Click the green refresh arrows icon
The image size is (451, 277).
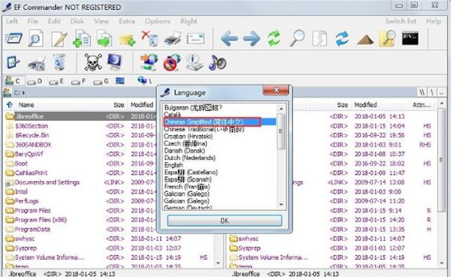click(274, 38)
